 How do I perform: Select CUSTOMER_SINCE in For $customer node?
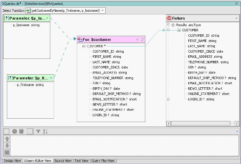110,67
